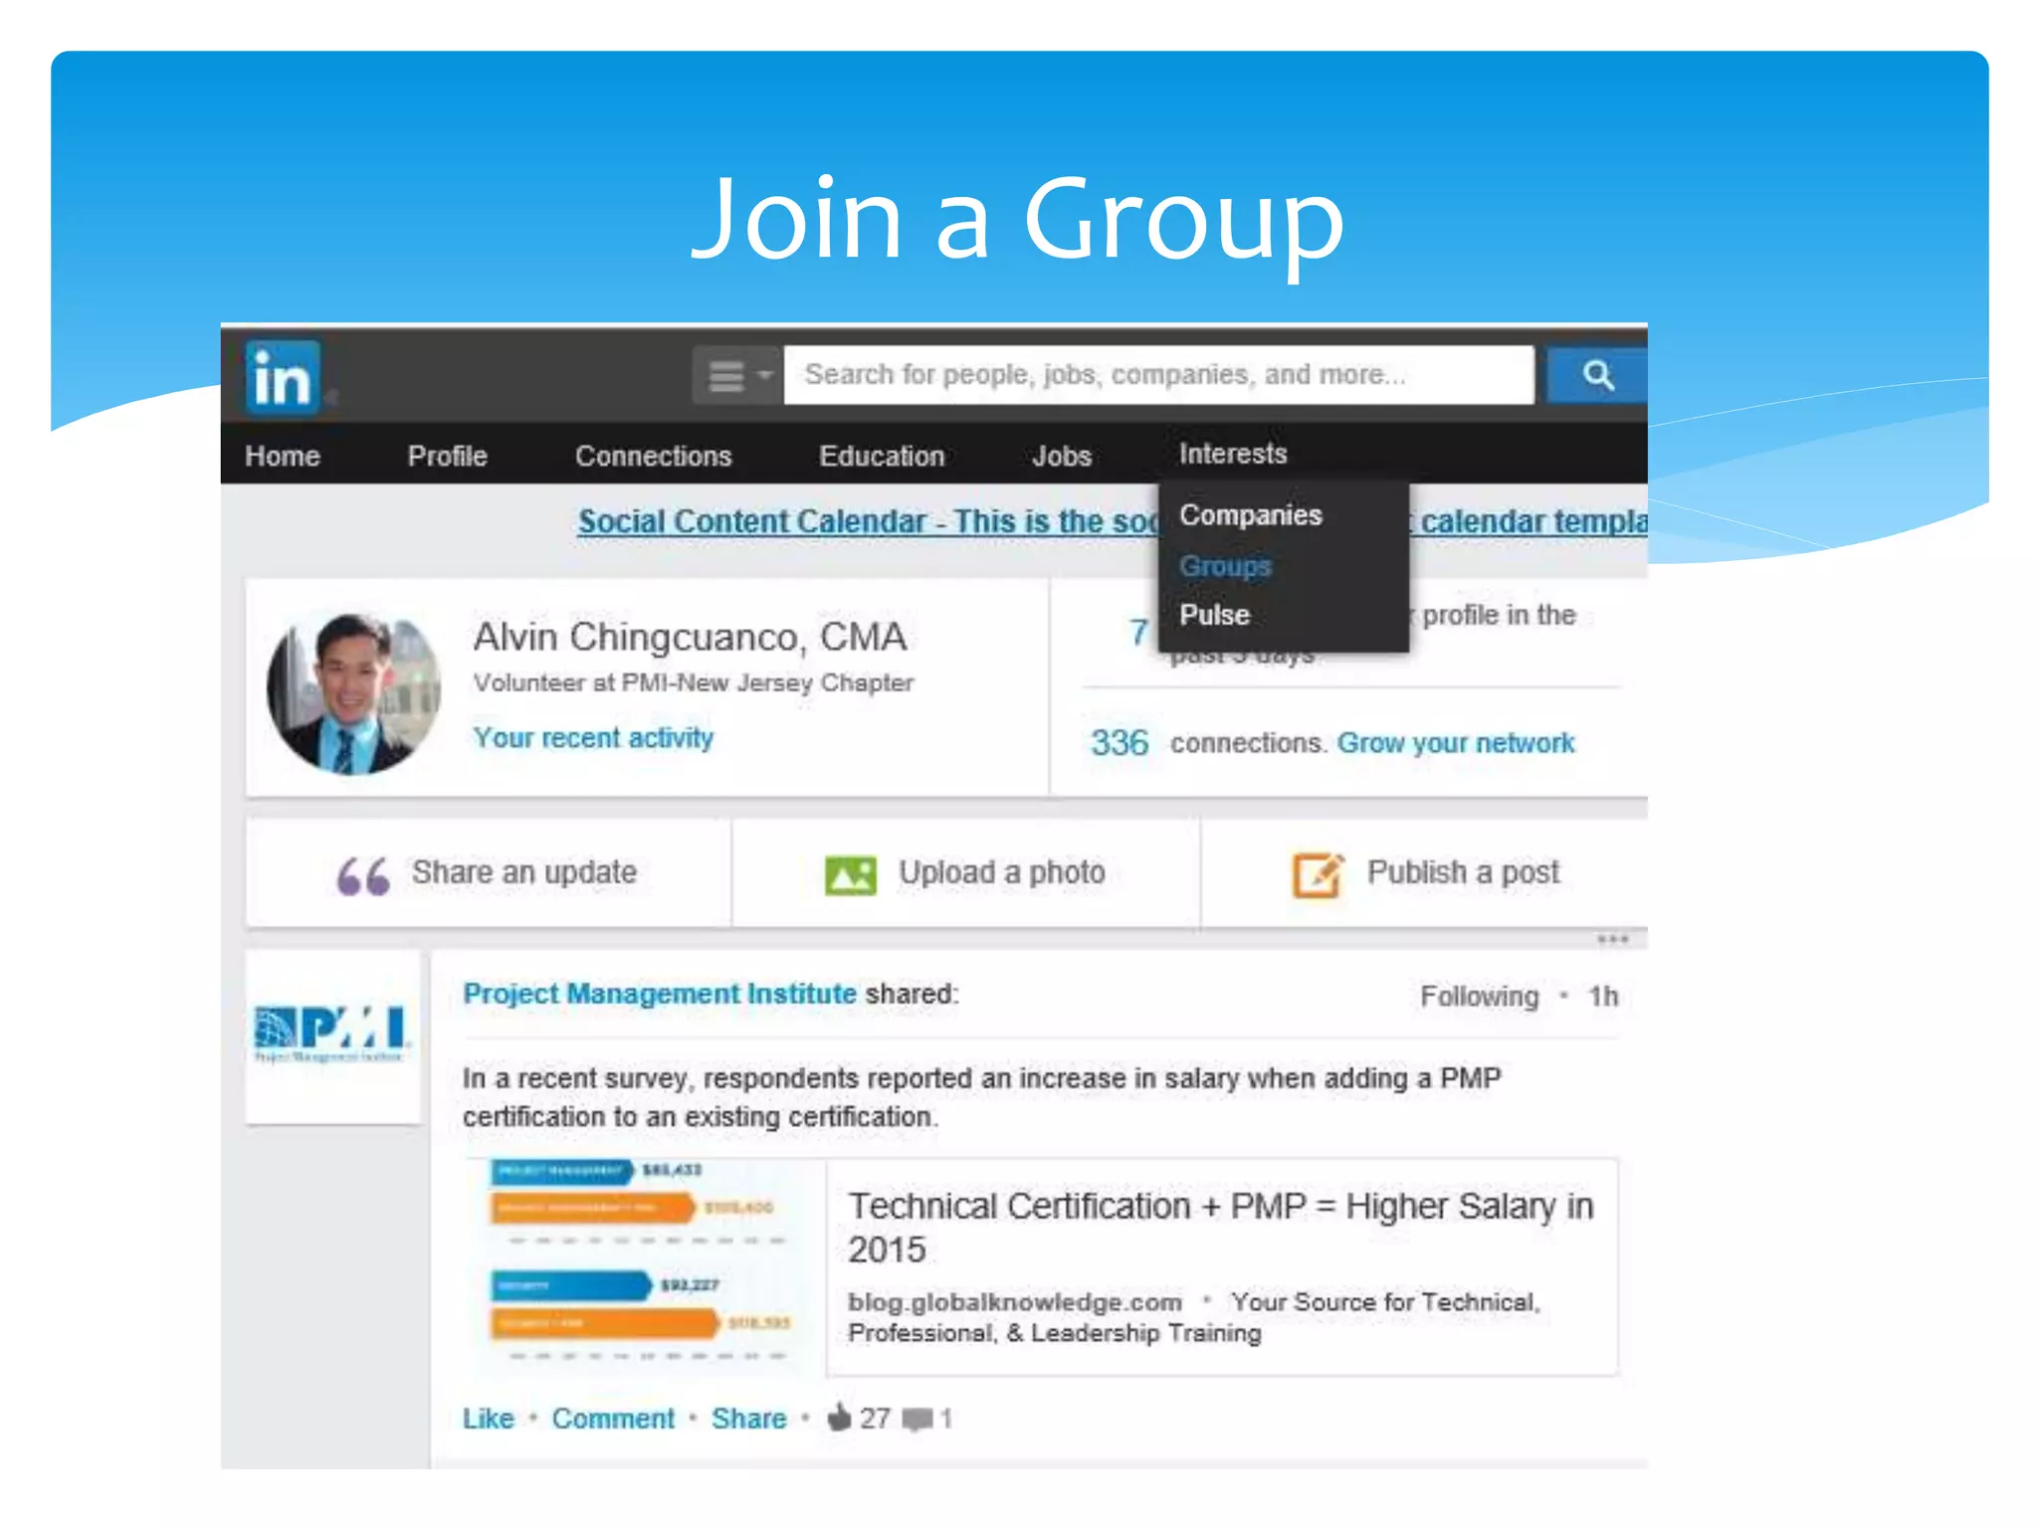Viewport: 2038px width, 1528px height.
Task: Click Volunteer at PMI-New Jersey Chapter text
Action: [x=694, y=682]
